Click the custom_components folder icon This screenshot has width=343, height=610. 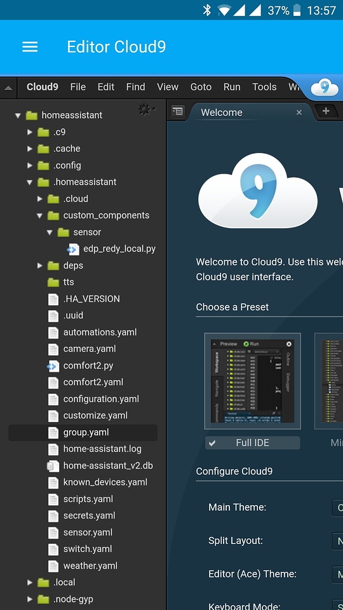click(x=53, y=215)
